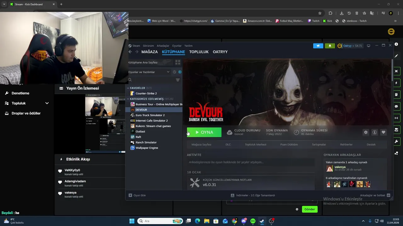This screenshot has width=403, height=226.
Task: Open the v6.0.31 patch notes entry
Action: (x=251, y=183)
